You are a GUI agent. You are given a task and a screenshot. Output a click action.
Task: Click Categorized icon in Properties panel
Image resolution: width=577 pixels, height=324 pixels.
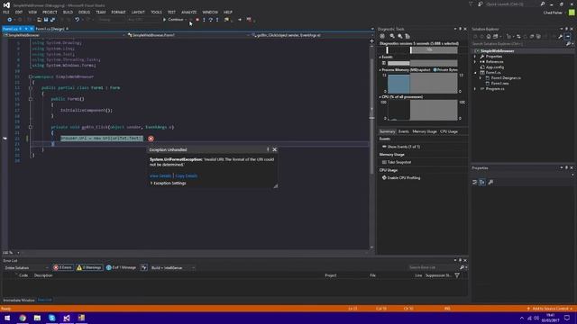coord(475,182)
